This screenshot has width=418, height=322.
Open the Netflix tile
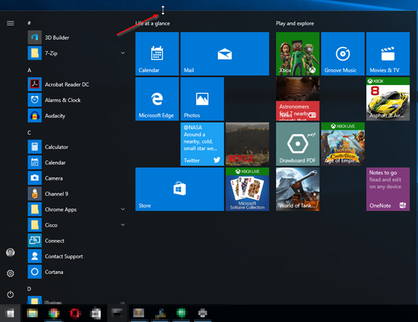247,144
